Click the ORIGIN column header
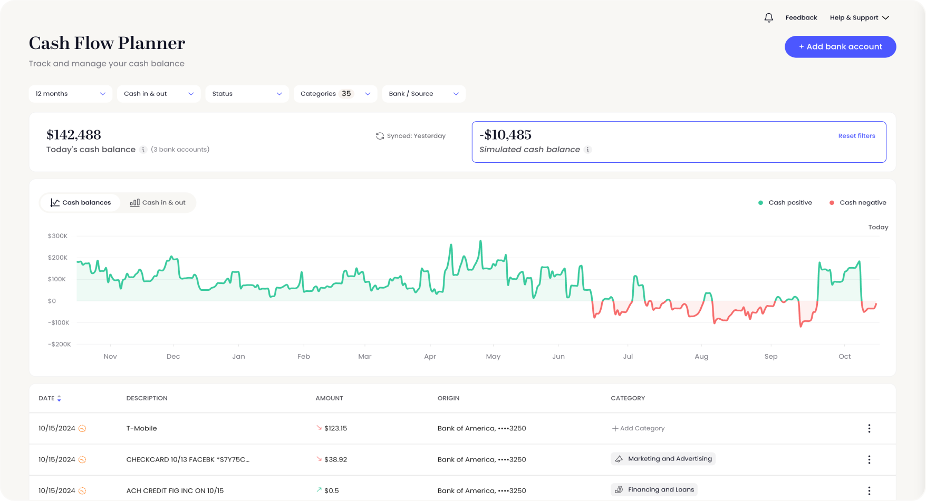Image resolution: width=926 pixels, height=501 pixels. [448, 398]
